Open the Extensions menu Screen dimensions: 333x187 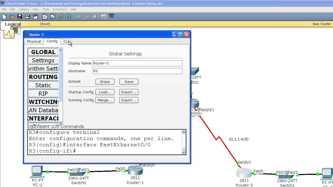coord(60,9)
